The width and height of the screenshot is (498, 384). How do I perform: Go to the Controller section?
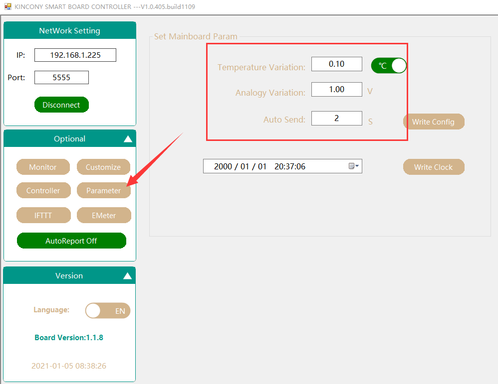click(x=43, y=191)
